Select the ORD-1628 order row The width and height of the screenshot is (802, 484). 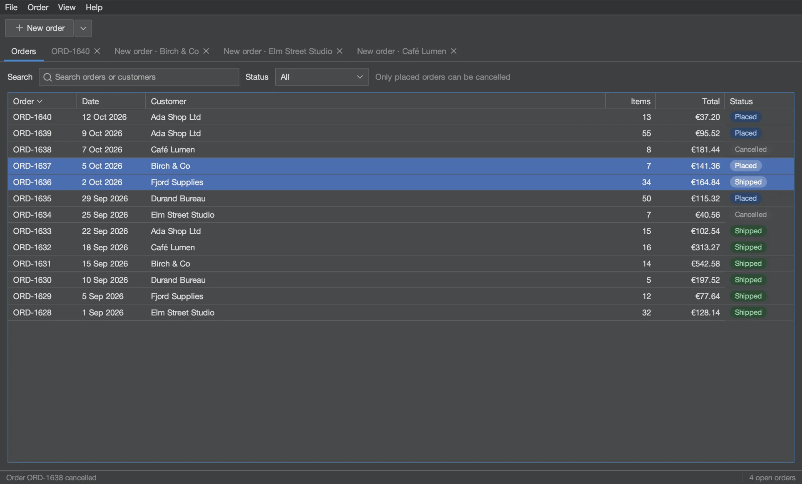(x=401, y=313)
